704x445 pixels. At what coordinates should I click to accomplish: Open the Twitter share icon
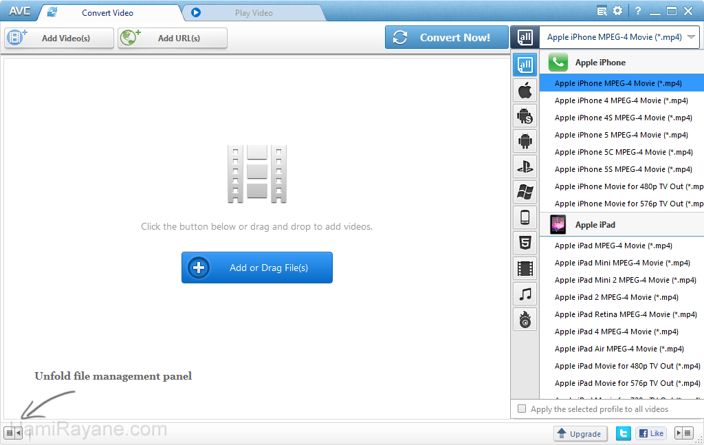pyautogui.click(x=623, y=433)
